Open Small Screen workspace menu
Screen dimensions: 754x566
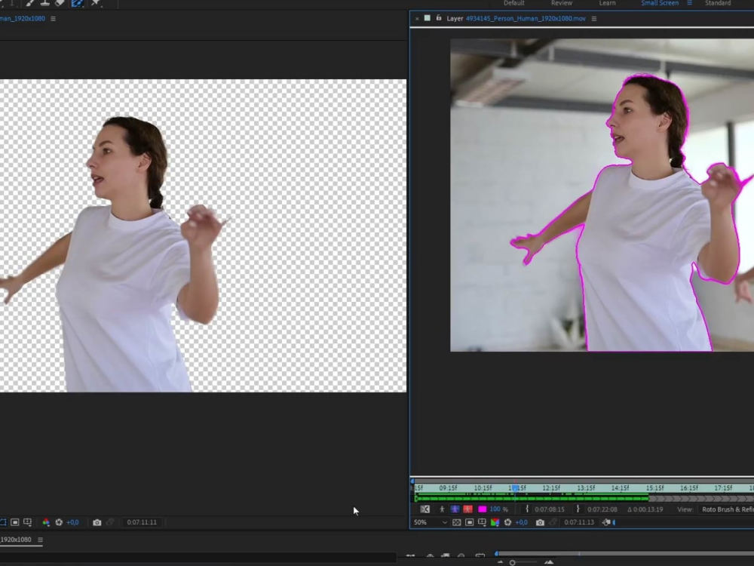(690, 3)
